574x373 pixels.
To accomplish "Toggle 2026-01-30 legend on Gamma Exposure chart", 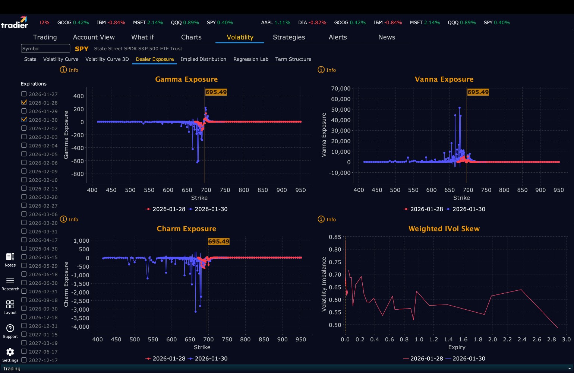I will [208, 209].
